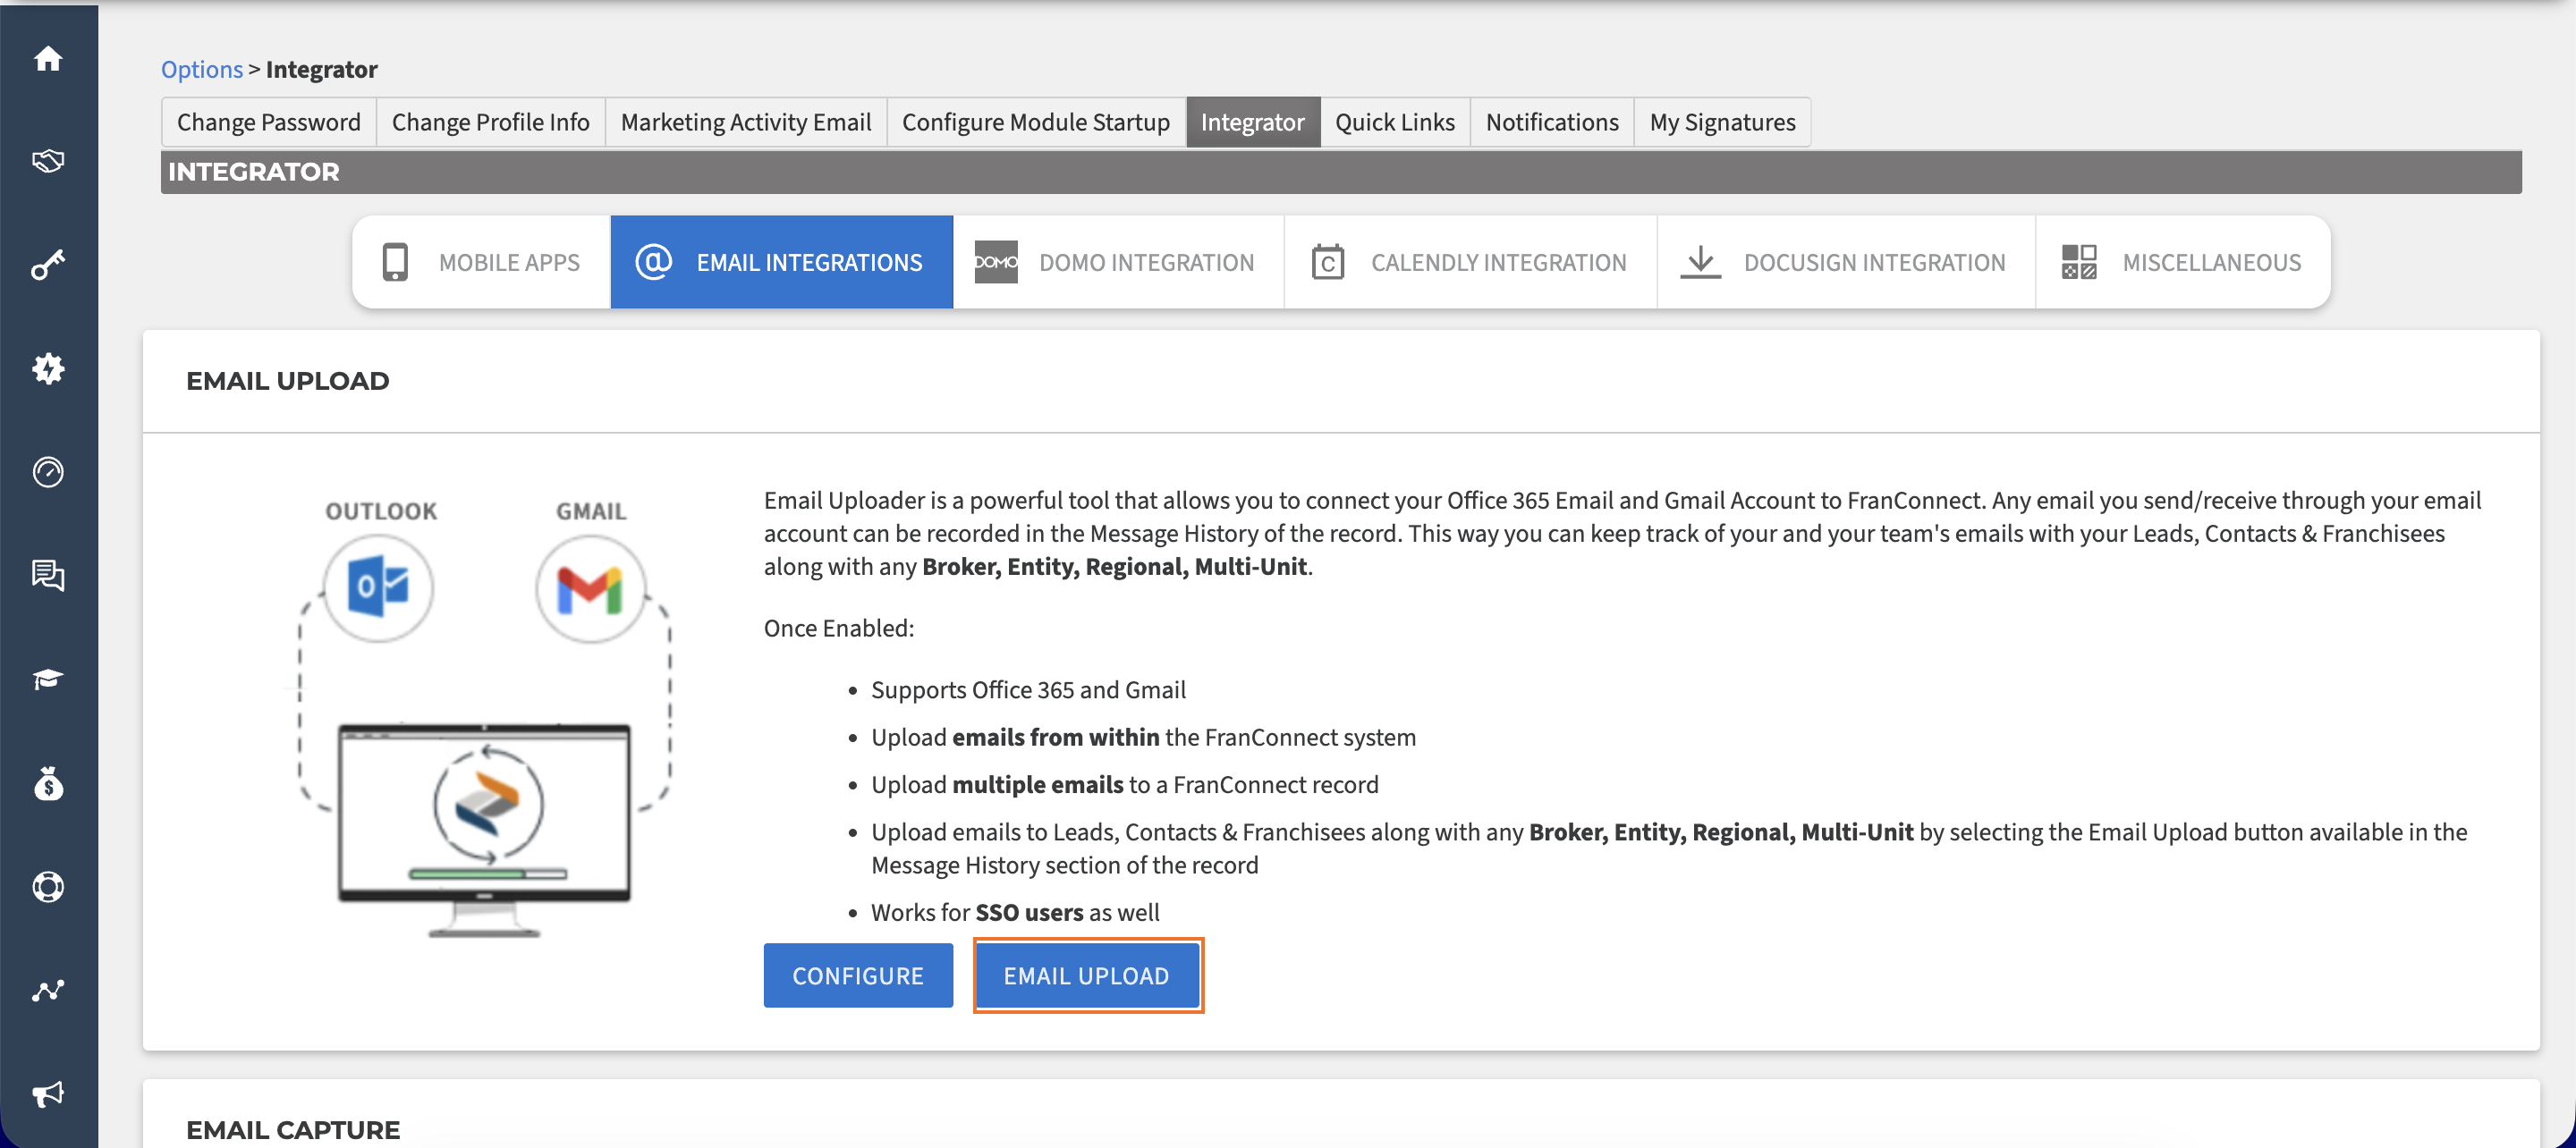Image resolution: width=2576 pixels, height=1148 pixels.
Task: Open the Home icon in the sidebar
Action: coord(48,59)
